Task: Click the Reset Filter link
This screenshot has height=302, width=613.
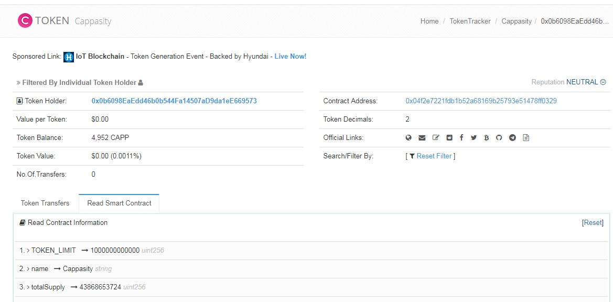Action: [x=434, y=156]
